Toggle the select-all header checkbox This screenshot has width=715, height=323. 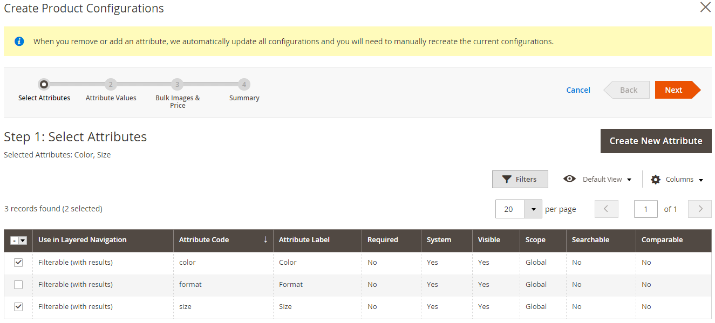tap(15, 240)
